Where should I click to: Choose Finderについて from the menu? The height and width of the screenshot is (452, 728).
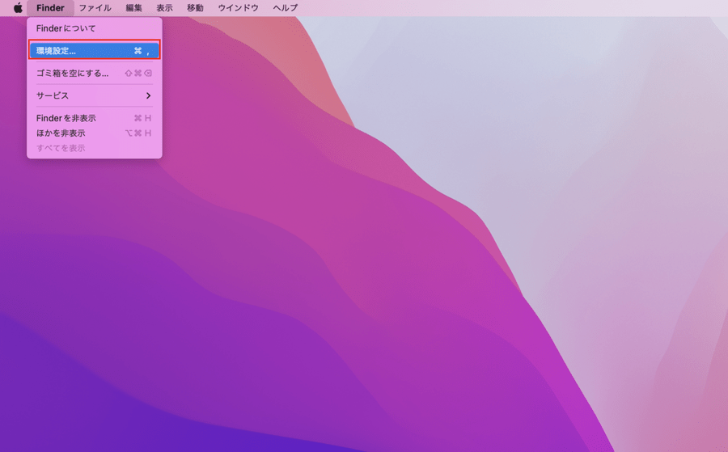coord(95,28)
